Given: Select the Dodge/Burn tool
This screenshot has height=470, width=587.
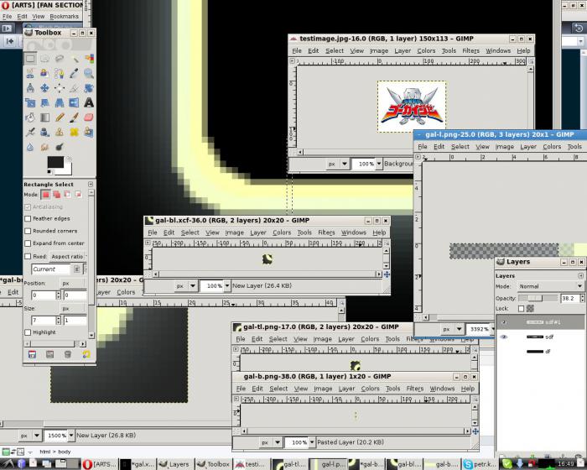Looking at the screenshot, I should (60, 147).
